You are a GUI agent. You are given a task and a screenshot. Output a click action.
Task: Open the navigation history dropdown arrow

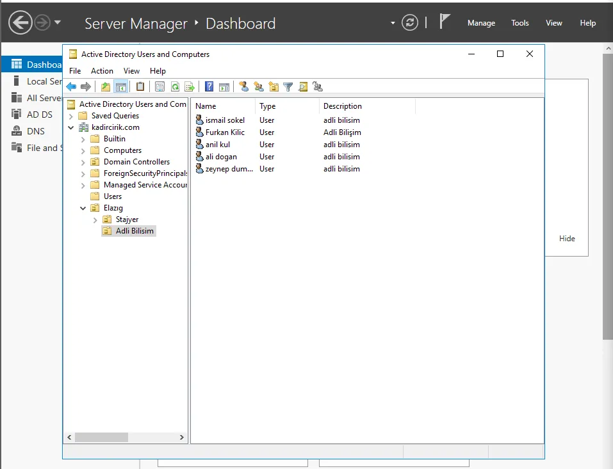58,22
